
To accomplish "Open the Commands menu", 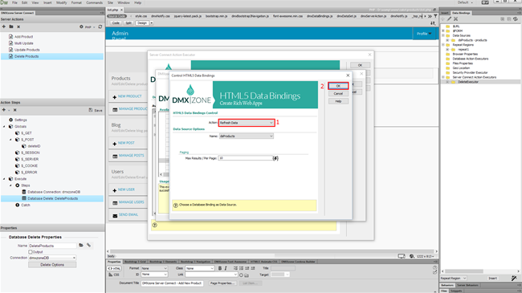I will (x=95, y=2).
